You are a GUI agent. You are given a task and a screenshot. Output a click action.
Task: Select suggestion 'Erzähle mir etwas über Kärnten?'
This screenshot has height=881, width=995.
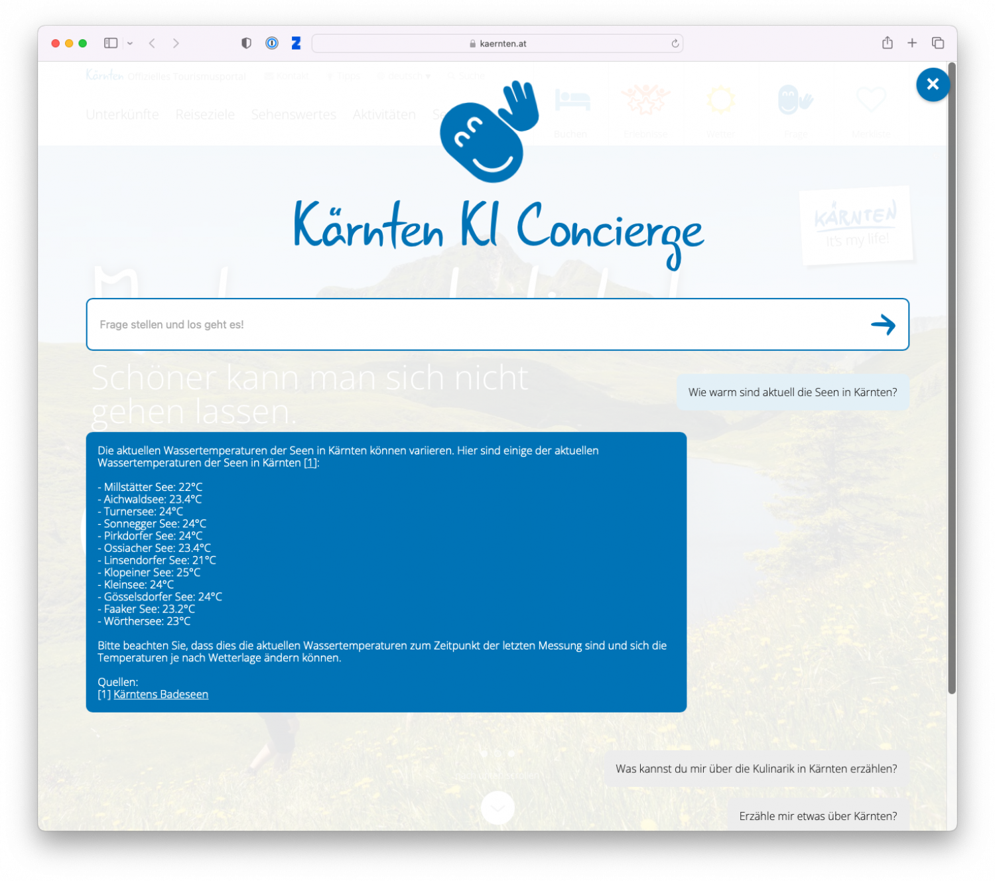click(818, 816)
